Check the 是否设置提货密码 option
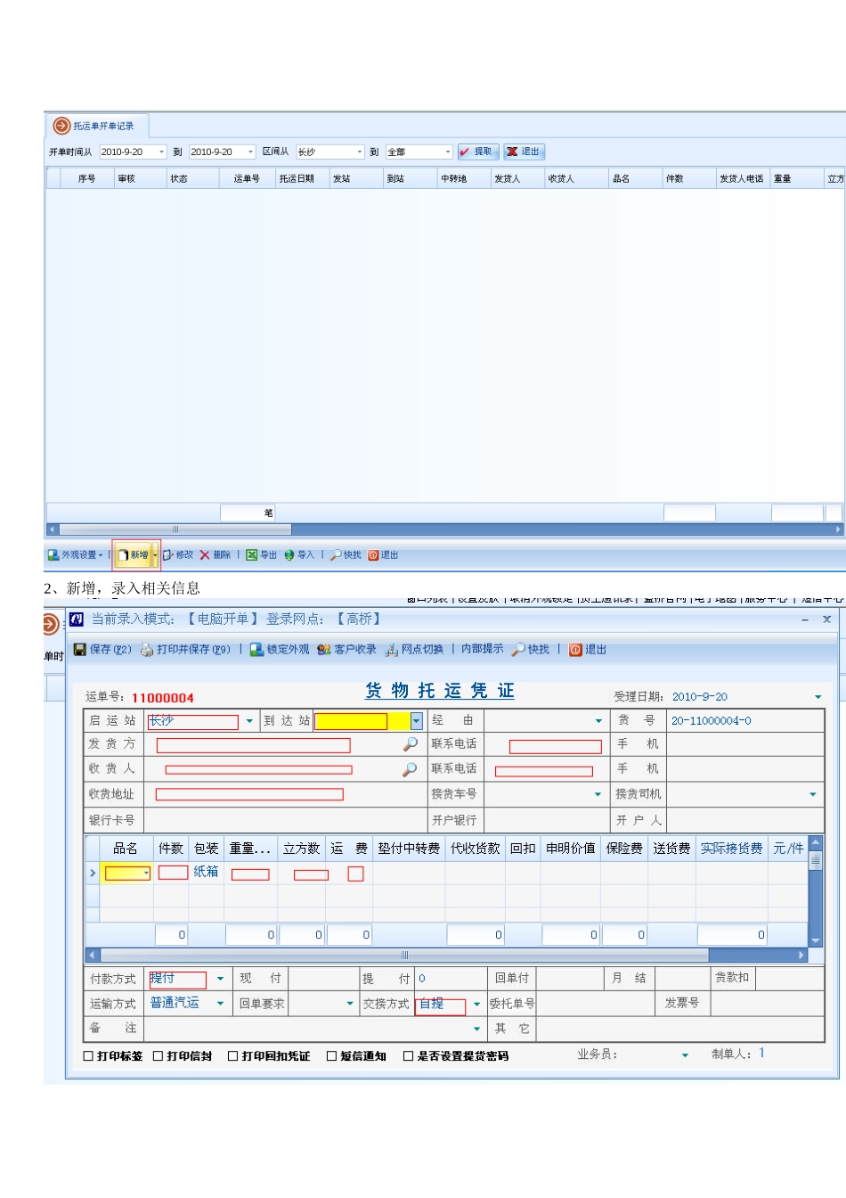The width and height of the screenshot is (846, 1198). 408,1056
